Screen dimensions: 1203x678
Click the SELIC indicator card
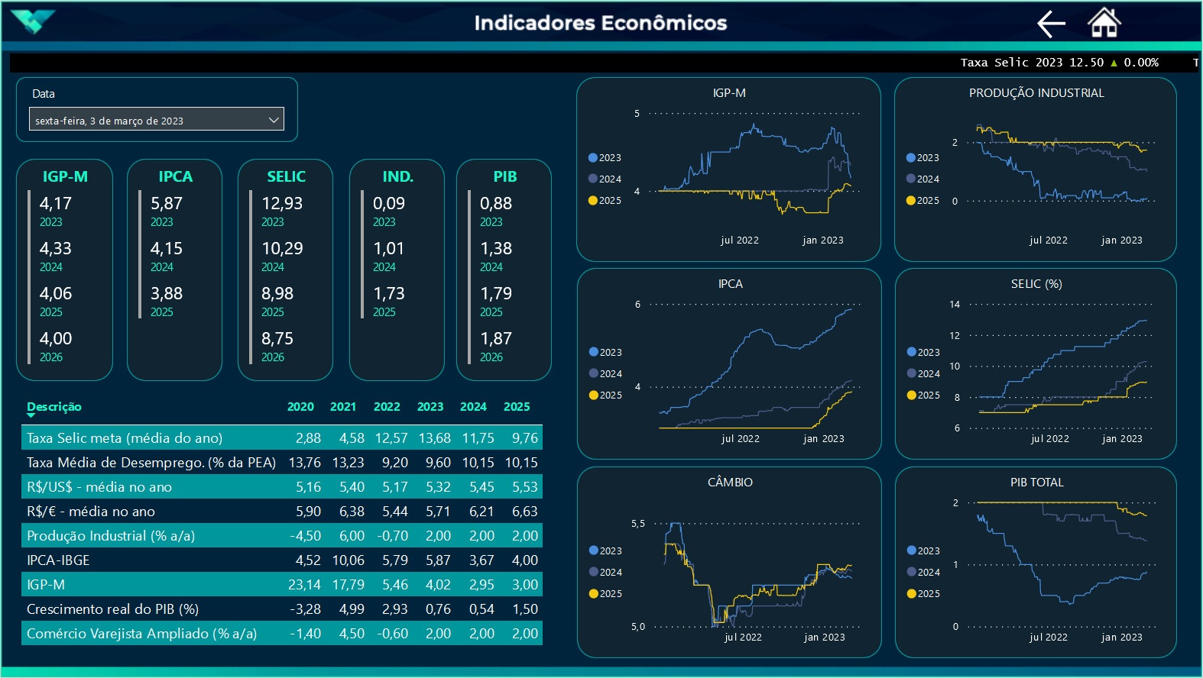point(286,270)
